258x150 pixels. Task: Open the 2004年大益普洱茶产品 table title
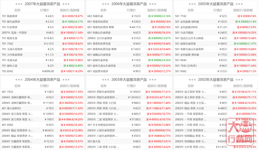tap(42, 80)
